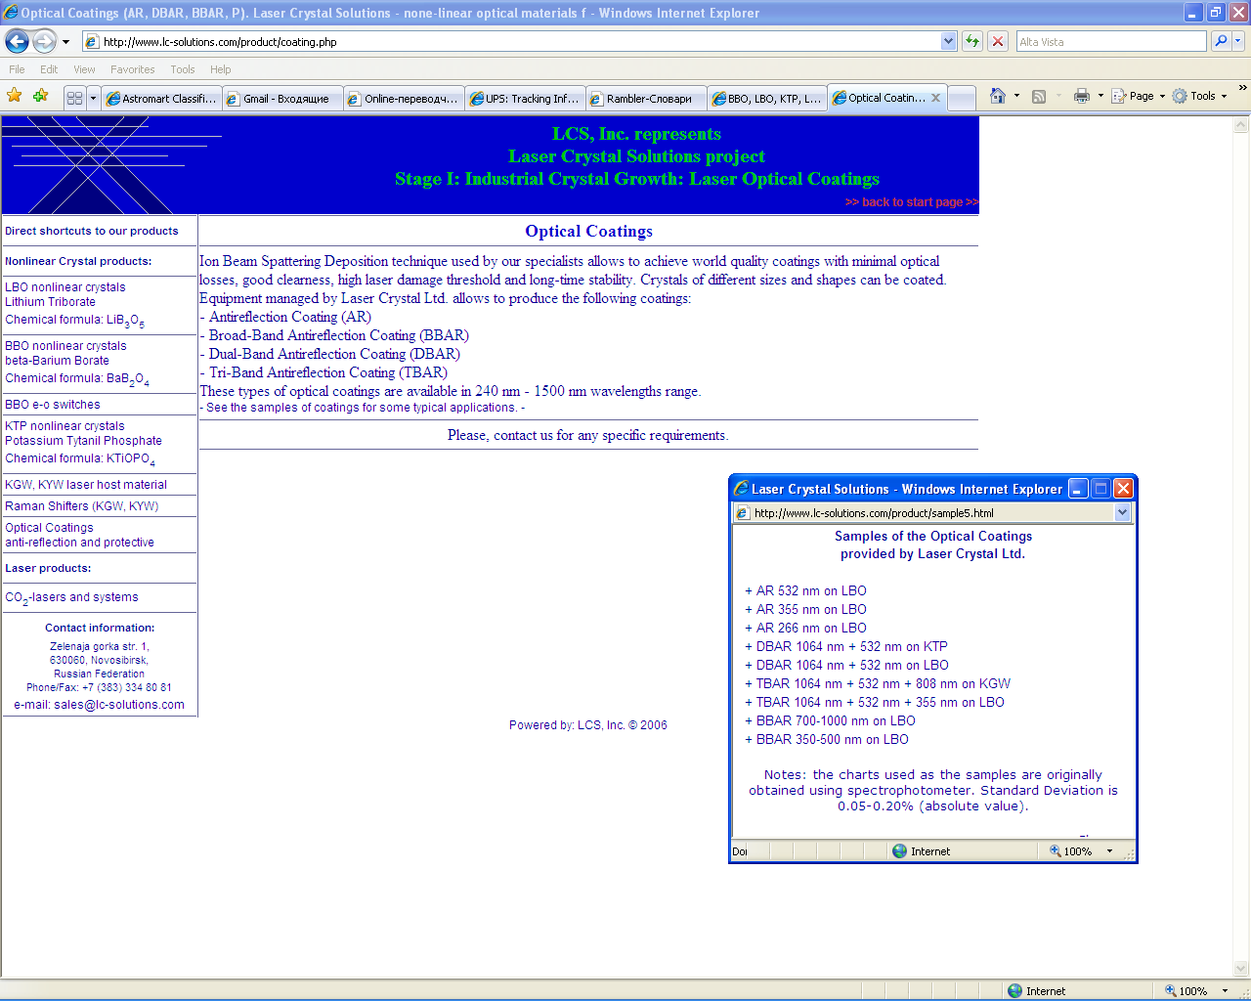Click the RSS feeds icon

click(1039, 96)
